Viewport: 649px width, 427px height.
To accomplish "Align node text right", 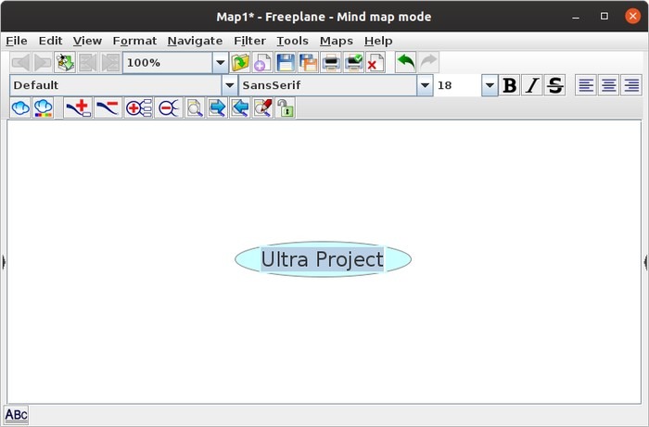I will [x=631, y=85].
